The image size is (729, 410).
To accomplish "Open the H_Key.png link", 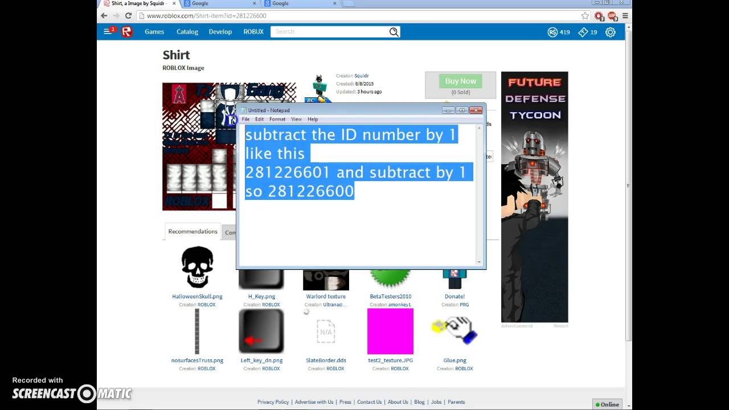I will coord(261,297).
